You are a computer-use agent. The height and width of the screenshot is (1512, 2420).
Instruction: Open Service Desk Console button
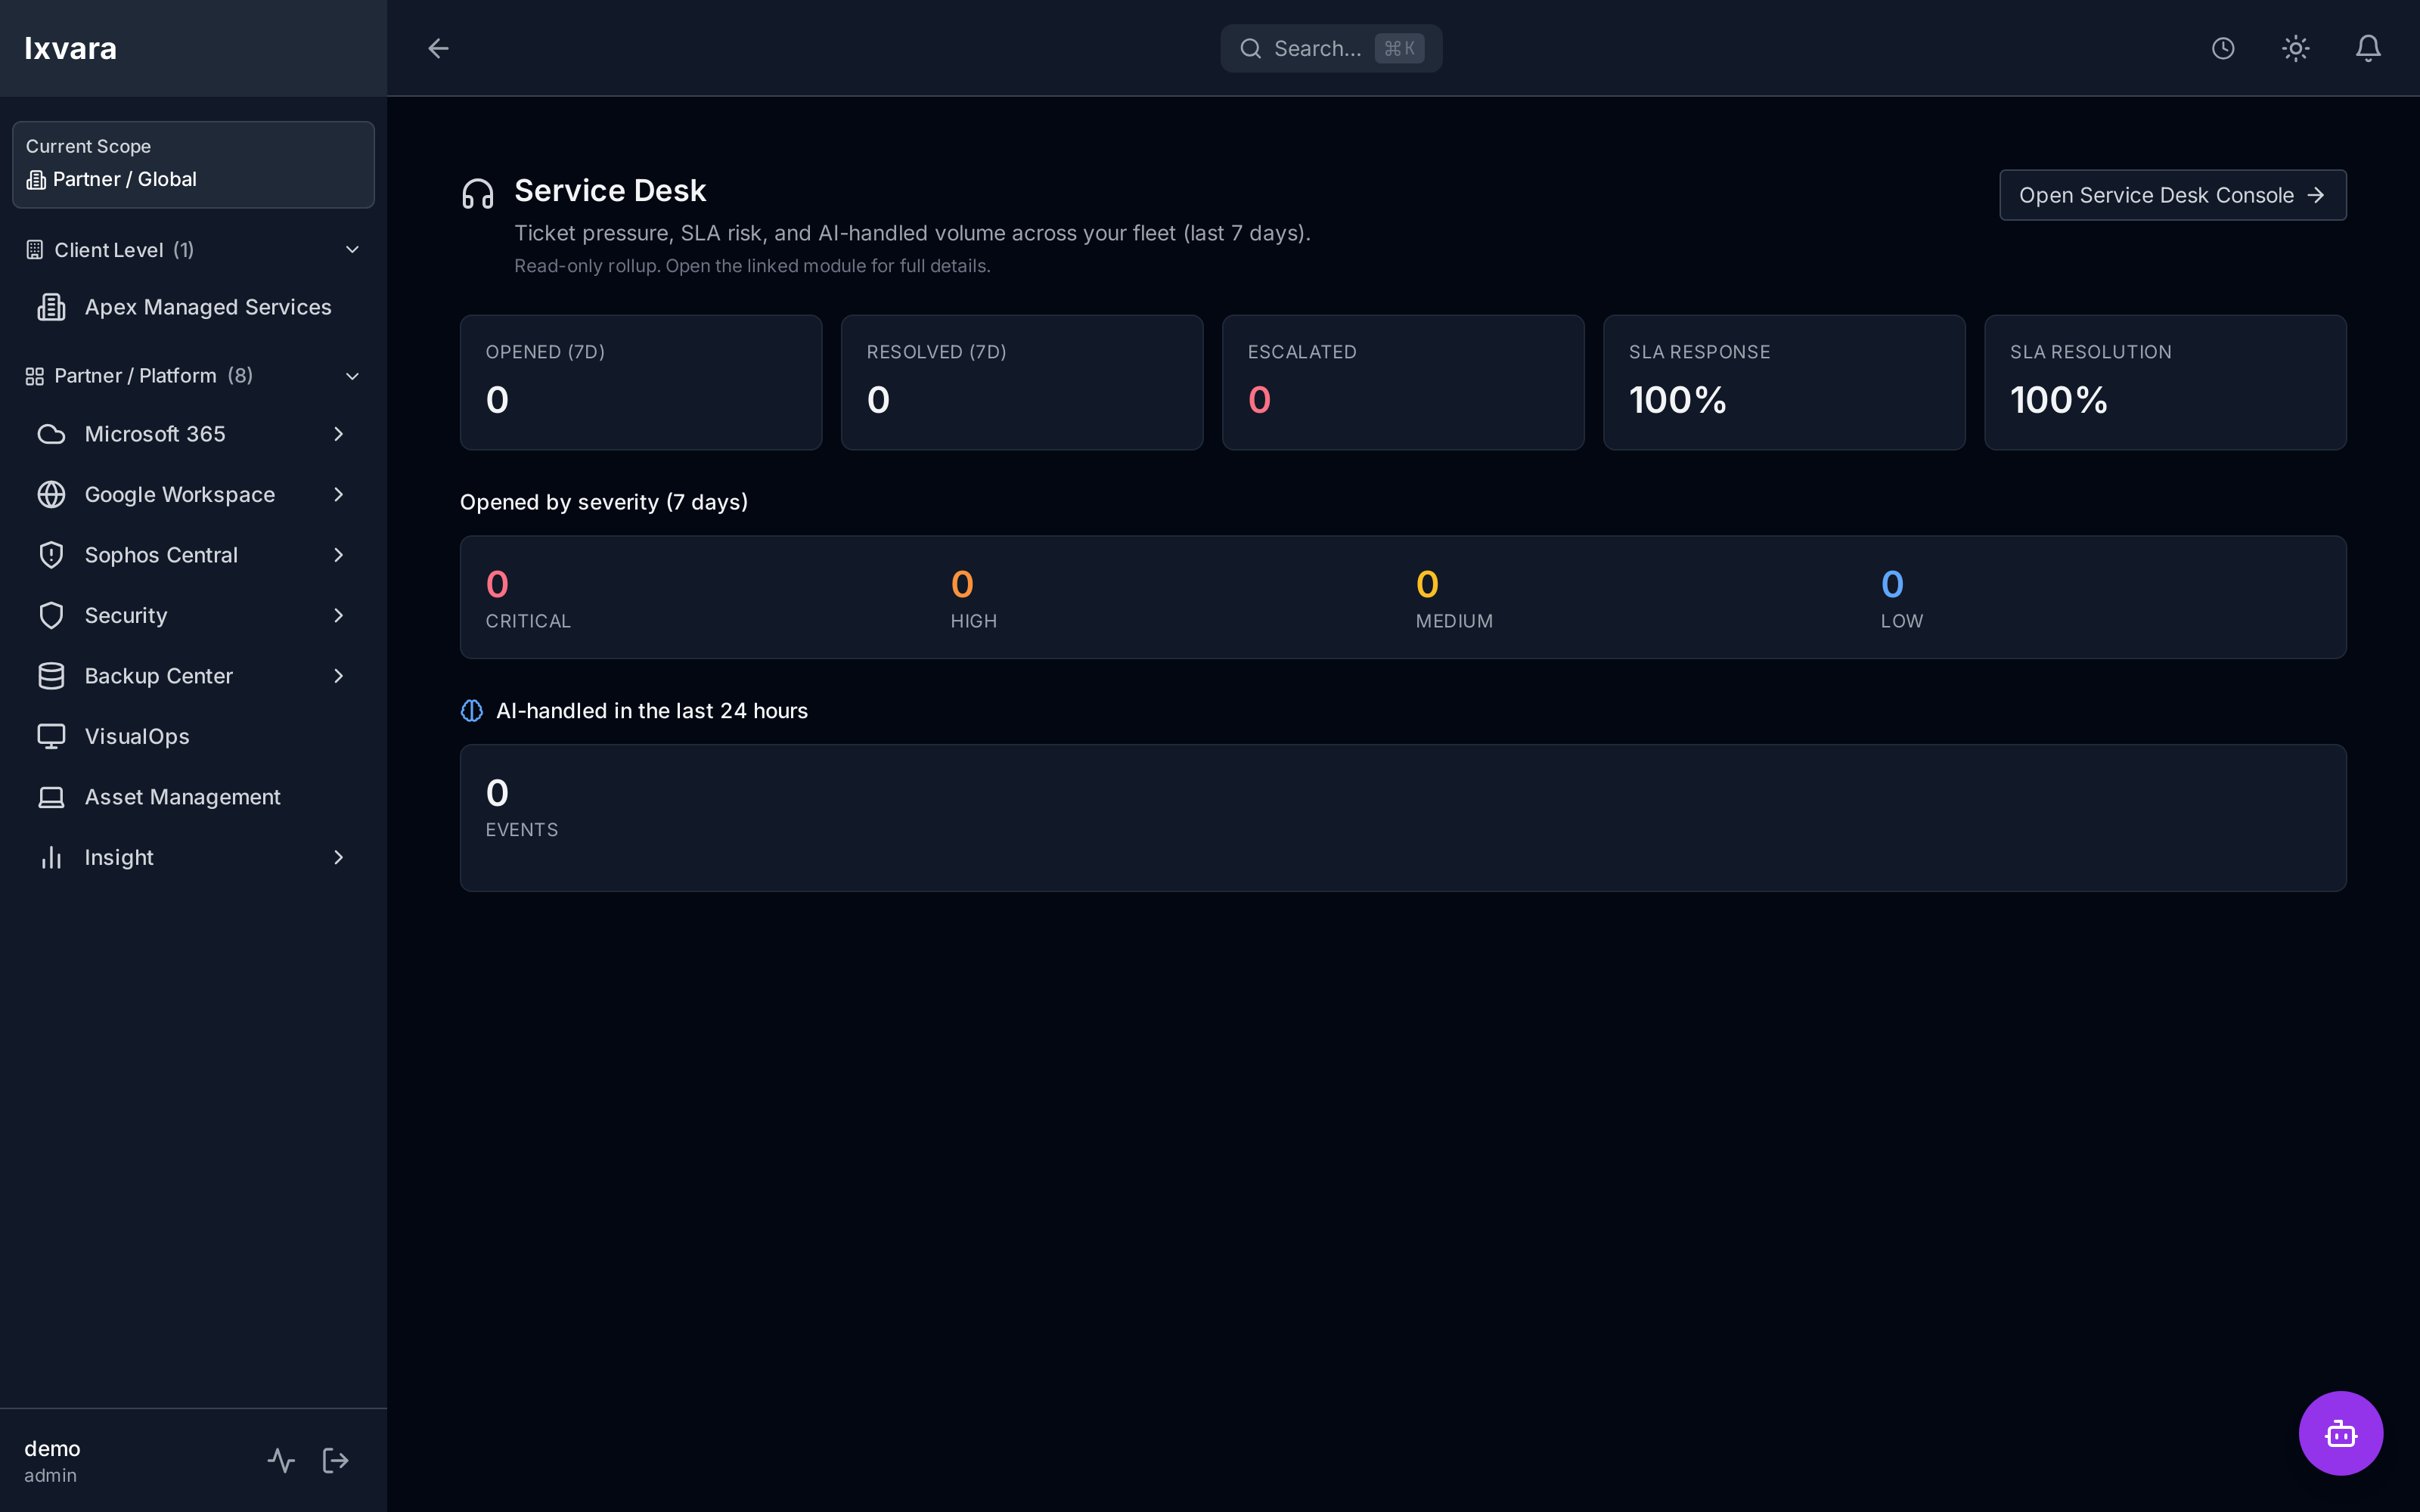[2172, 195]
